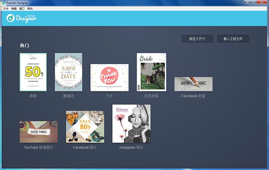Open the Sale 80% Facebook post template
The image size is (269, 170).
click(85, 127)
